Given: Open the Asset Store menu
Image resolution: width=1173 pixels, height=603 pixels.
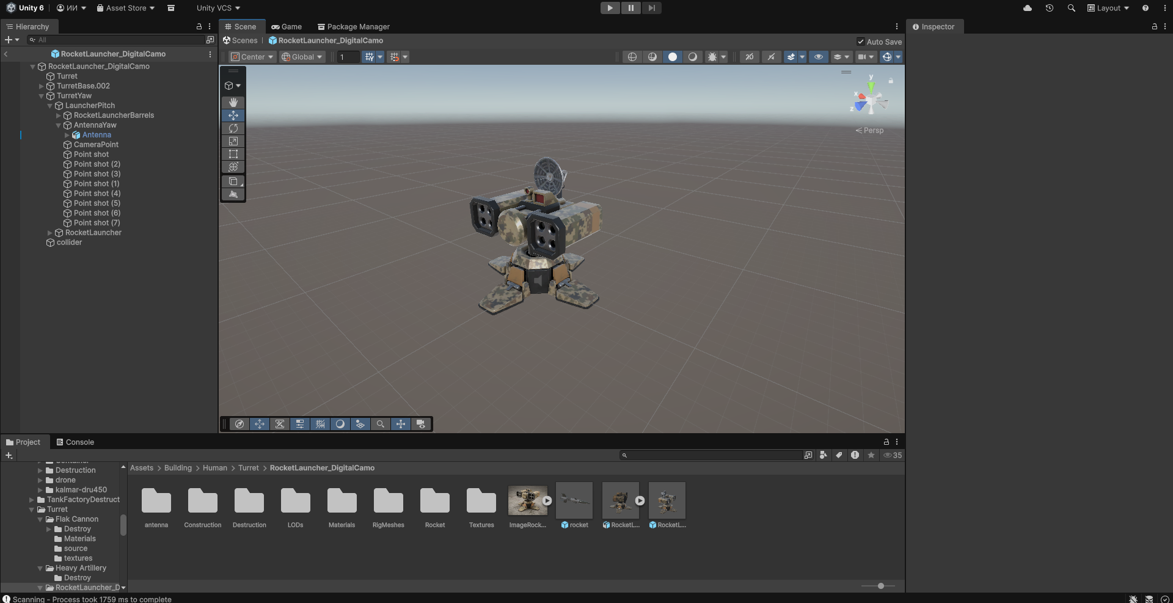Looking at the screenshot, I should click(126, 8).
